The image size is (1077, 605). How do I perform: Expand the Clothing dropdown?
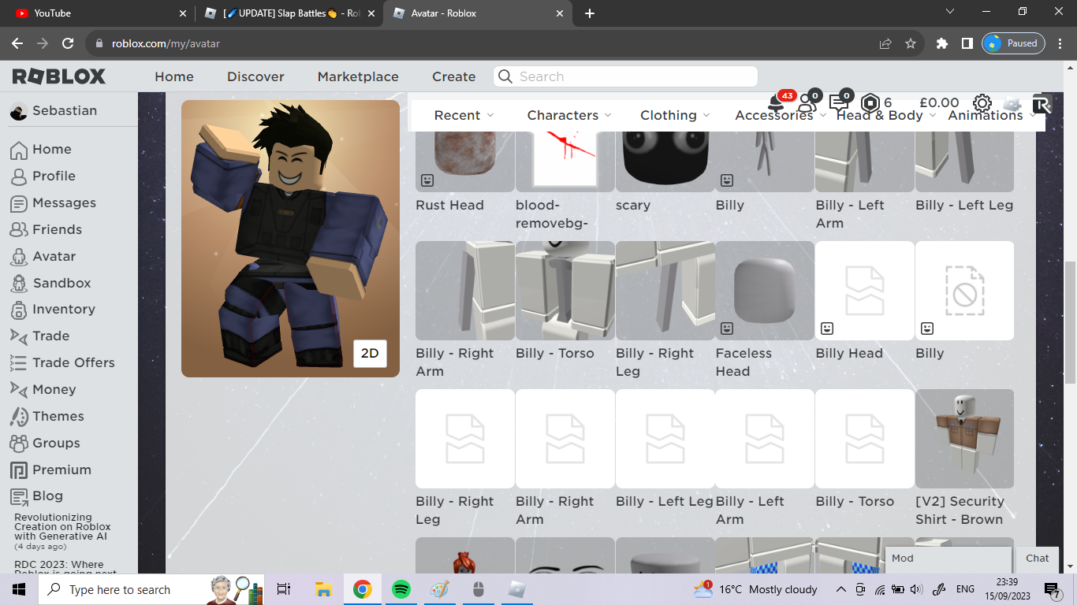click(x=675, y=115)
